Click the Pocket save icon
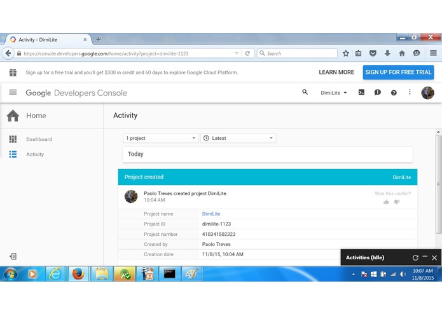442x314 pixels. 373,53
